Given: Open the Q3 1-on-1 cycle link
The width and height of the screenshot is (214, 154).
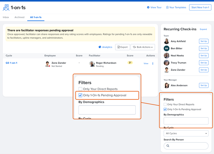Looking at the screenshot, I should tap(11, 63).
